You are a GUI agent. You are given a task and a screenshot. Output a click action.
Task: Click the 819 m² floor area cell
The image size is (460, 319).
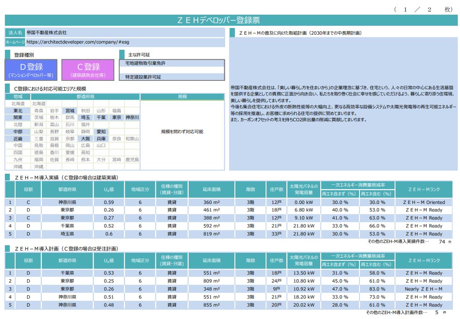pos(211,234)
